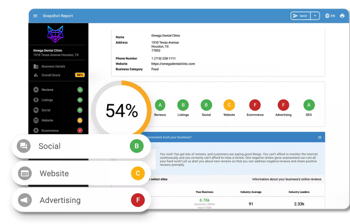The image size is (350, 224).
Task: Click the Social chat bubble icon card
Action: pos(24,146)
